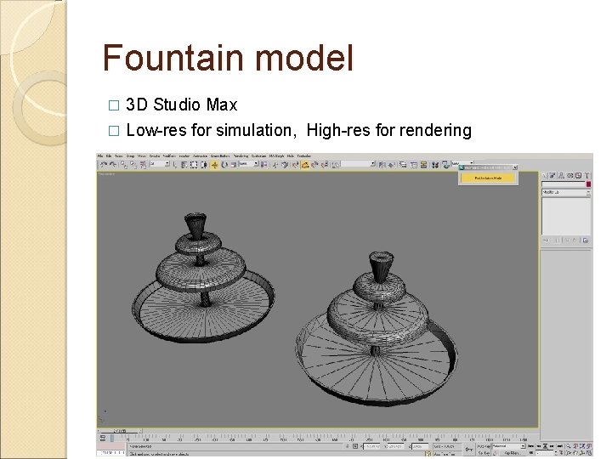Switch to the Modify command panel tab
Screen dimensions: 612x459
point(552,176)
